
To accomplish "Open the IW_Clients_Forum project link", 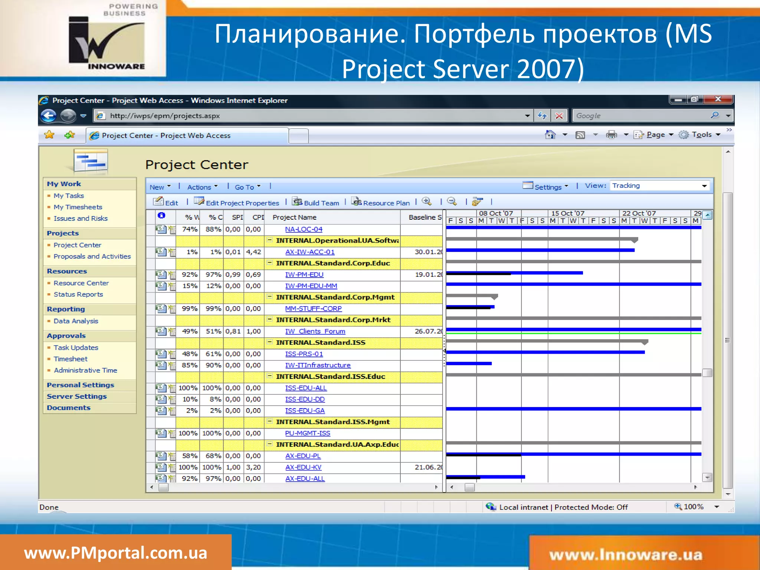I will click(315, 331).
